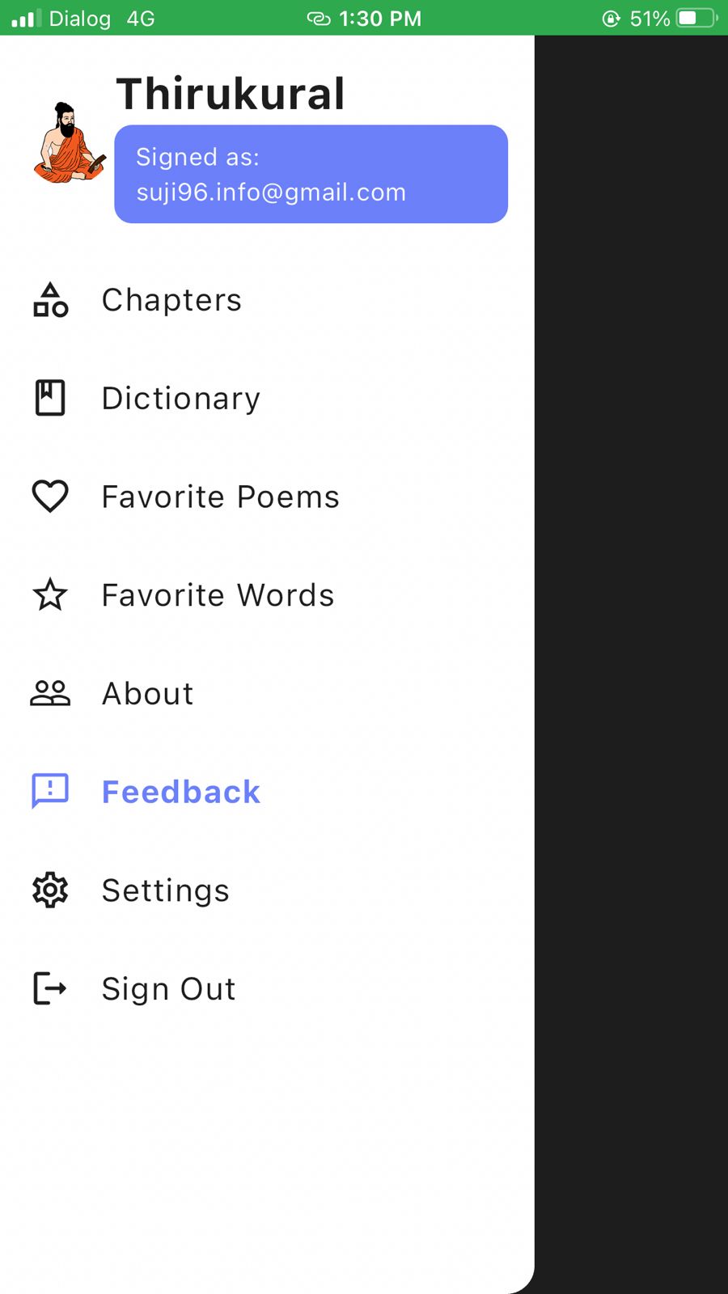Image resolution: width=728 pixels, height=1294 pixels.
Task: Sign Out of the account
Action: (x=267, y=988)
